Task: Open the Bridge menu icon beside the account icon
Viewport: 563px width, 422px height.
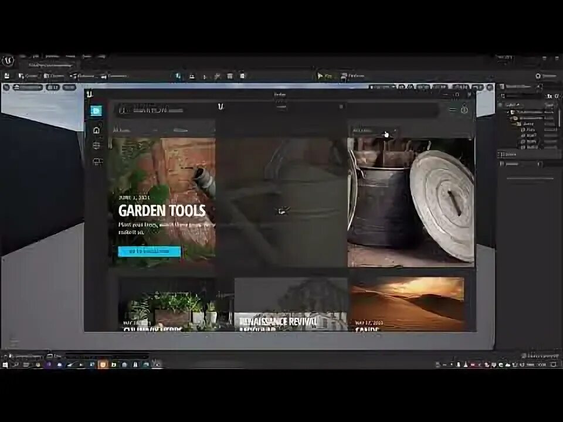Action: tap(452, 109)
